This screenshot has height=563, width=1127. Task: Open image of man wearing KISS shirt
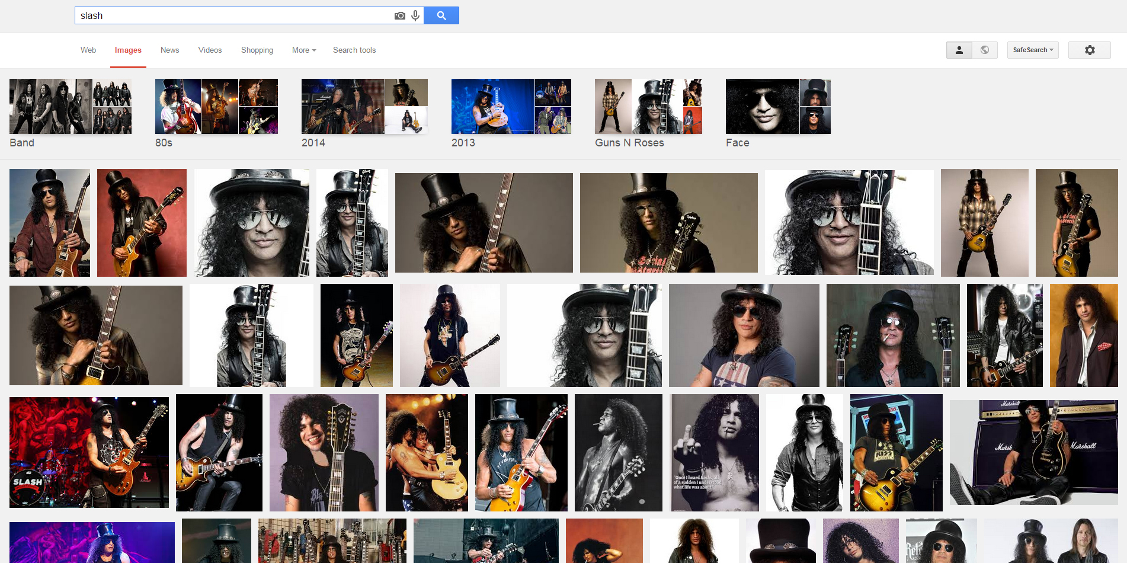896,453
